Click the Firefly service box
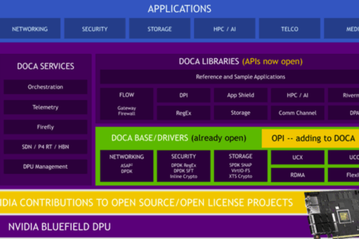The height and width of the screenshot is (239, 359). pyautogui.click(x=45, y=127)
